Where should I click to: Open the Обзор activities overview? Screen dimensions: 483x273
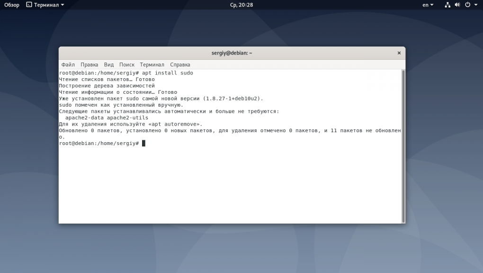12,5
